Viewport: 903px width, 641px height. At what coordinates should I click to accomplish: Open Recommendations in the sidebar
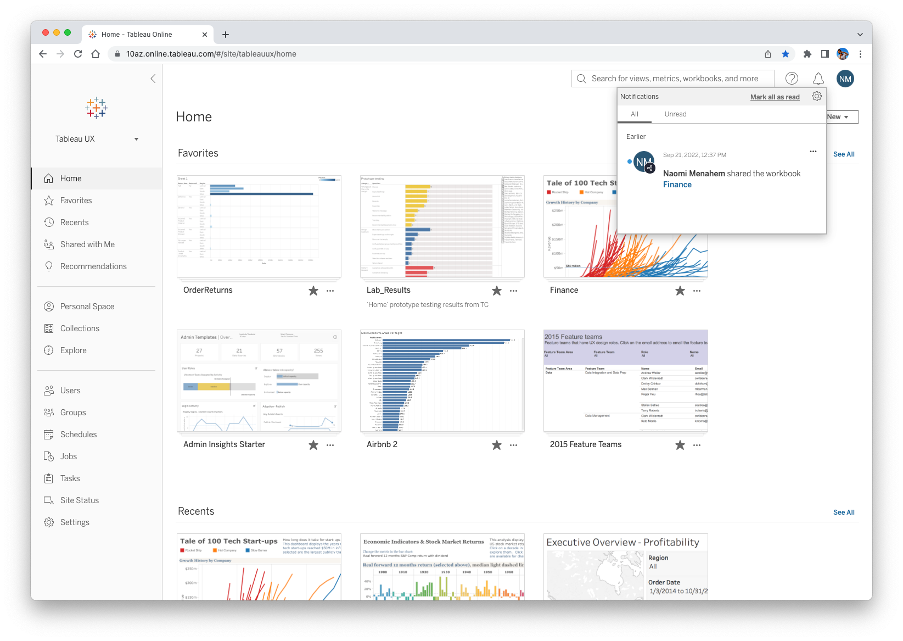click(x=97, y=266)
